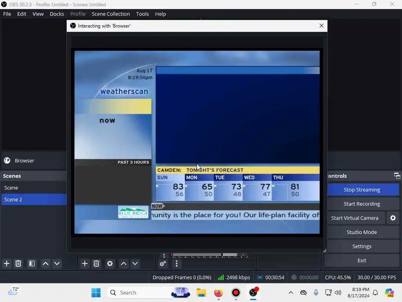Show hidden system tray icons
402x302 pixels.
(x=291, y=293)
